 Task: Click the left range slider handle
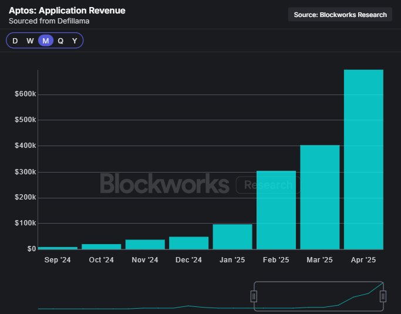click(254, 296)
